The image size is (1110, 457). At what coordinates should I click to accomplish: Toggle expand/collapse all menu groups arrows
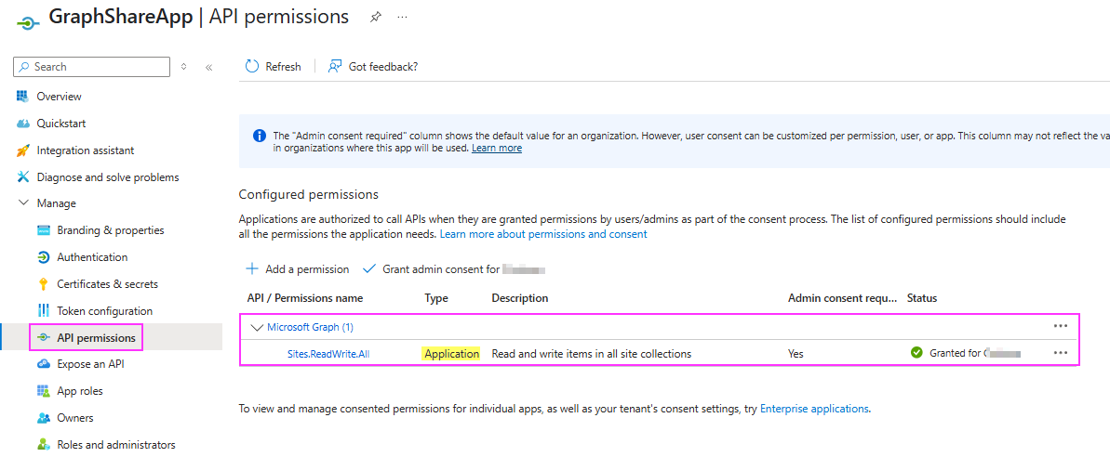click(x=184, y=66)
